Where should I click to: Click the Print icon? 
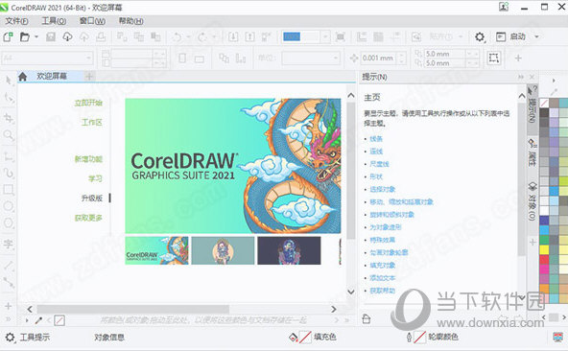click(x=101, y=37)
